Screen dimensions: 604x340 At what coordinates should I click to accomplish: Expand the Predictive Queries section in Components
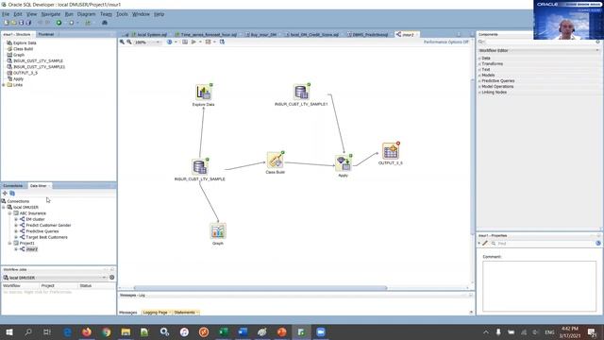[x=479, y=81]
